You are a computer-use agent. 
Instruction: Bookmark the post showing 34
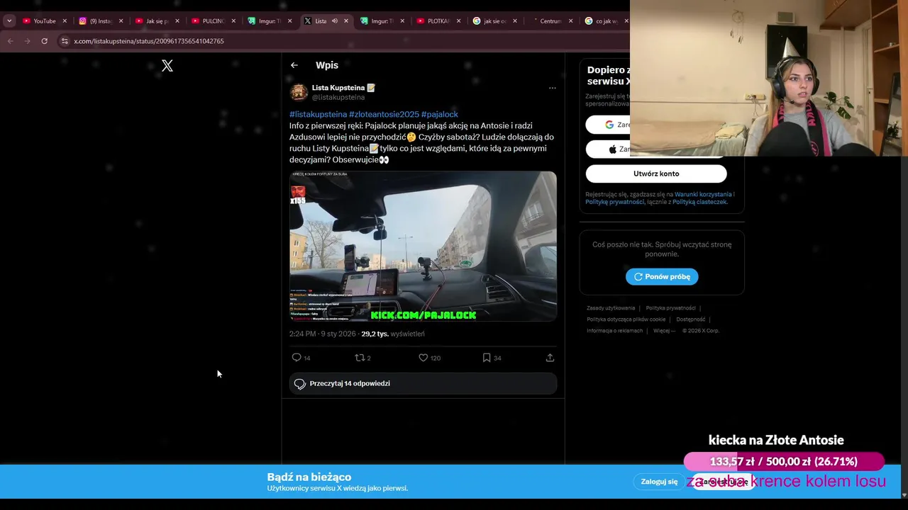tap(487, 358)
